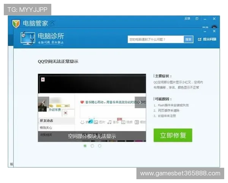Viewport: 228px width, 183px height.
Task: Click 反馈 feedback in the main window title bar
Action: pos(187,19)
